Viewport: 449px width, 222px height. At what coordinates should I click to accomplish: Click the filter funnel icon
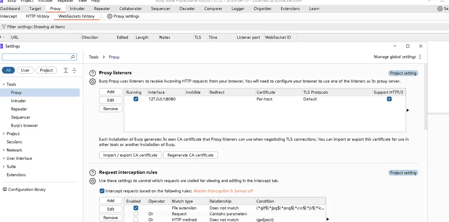tap(4, 27)
